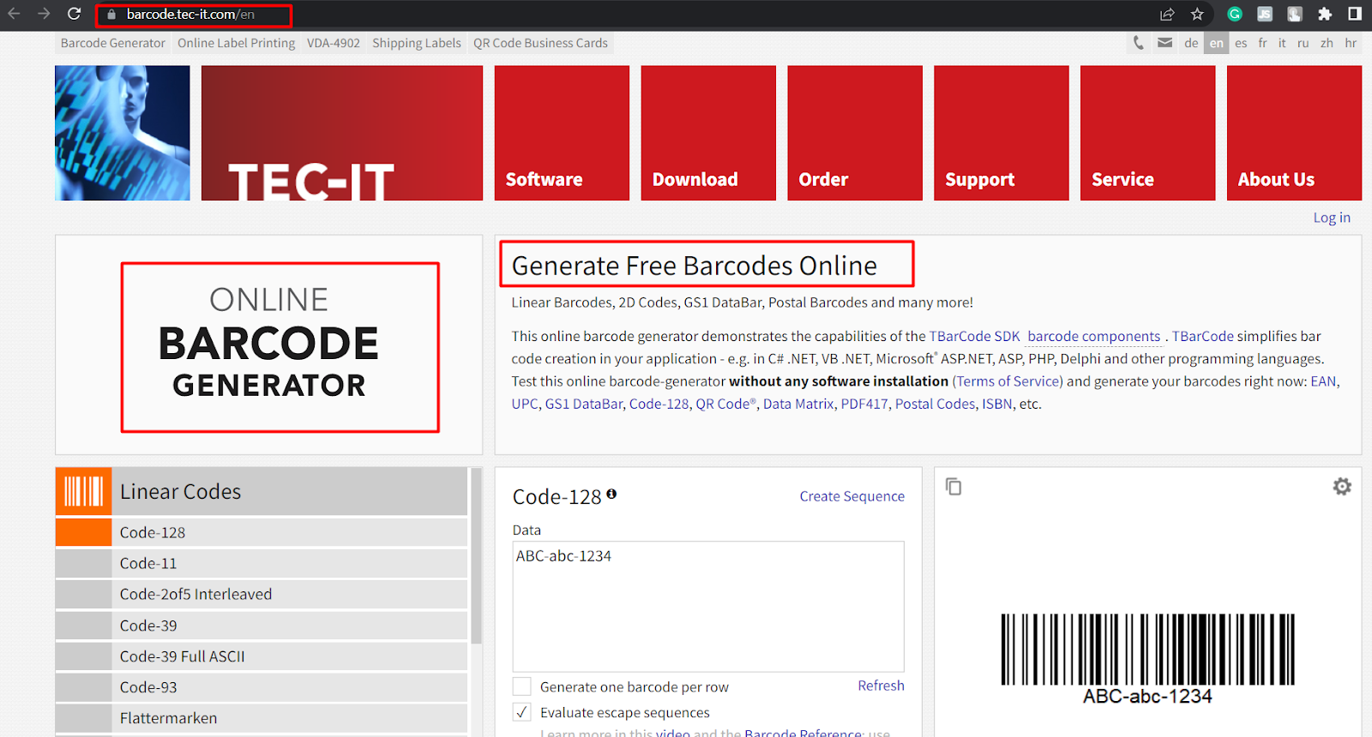The width and height of the screenshot is (1372, 737).
Task: Click the browser forward arrow
Action: (x=44, y=14)
